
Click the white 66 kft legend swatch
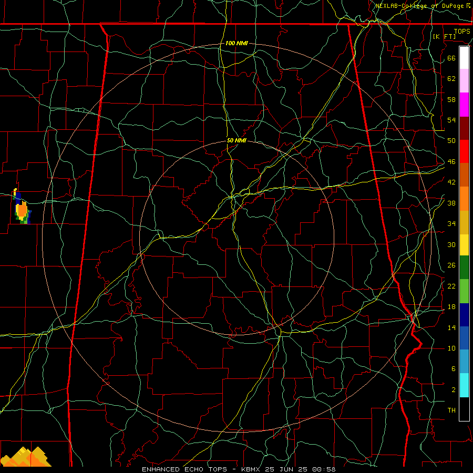tap(464, 58)
